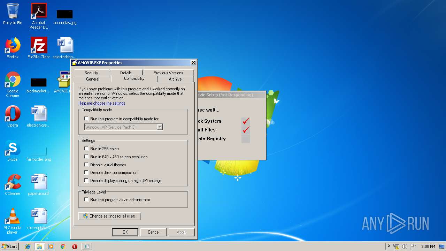Launch Opera from desktop shortcut

point(13,116)
